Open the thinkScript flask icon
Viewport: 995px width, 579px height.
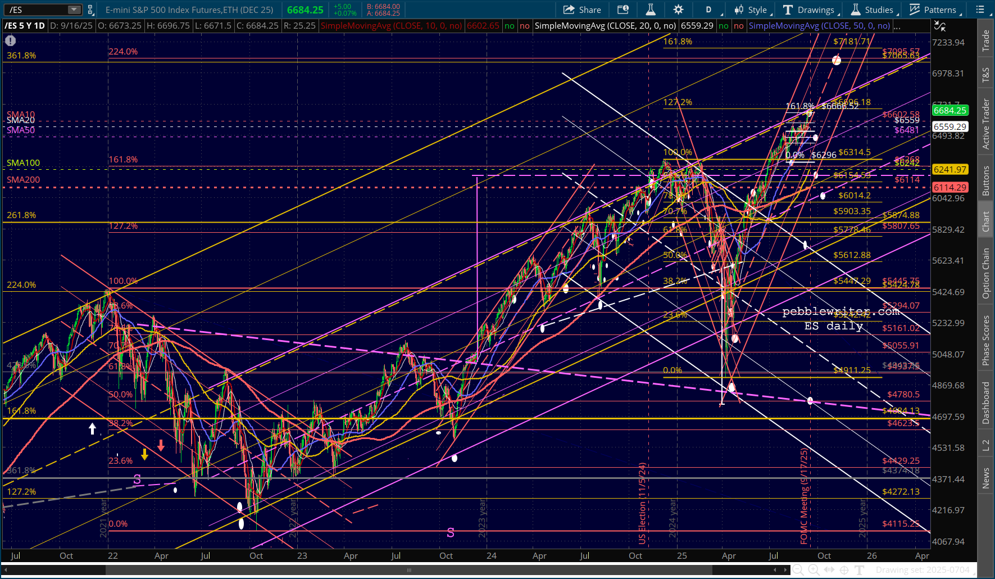[x=651, y=10]
